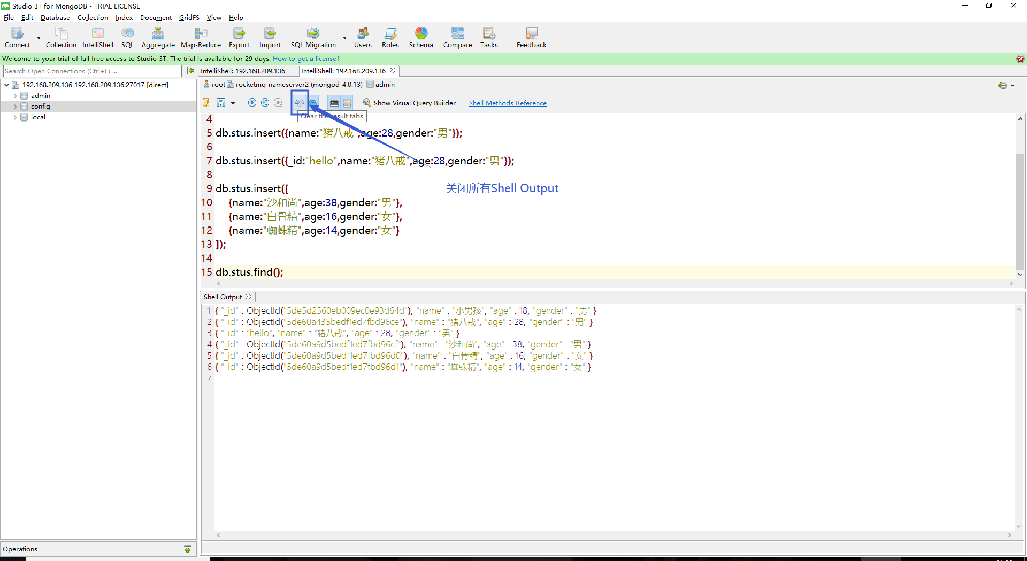This screenshot has height=561, width=1027.
Task: Click the admin database label in the shell header
Action: (385, 85)
